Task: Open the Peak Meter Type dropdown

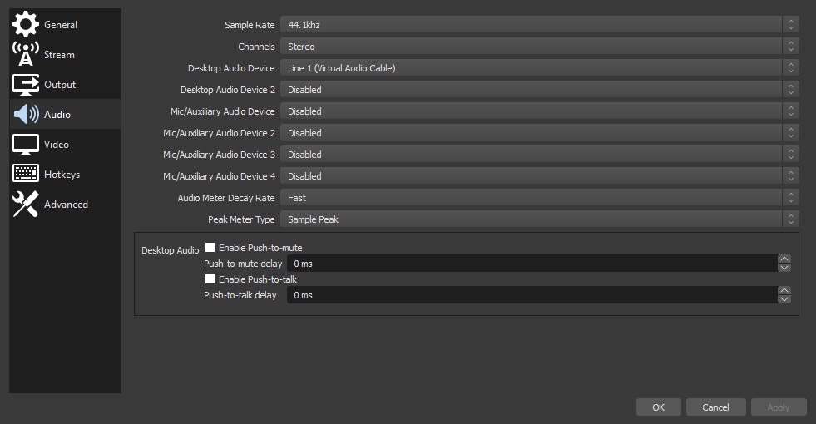Action: click(x=539, y=219)
